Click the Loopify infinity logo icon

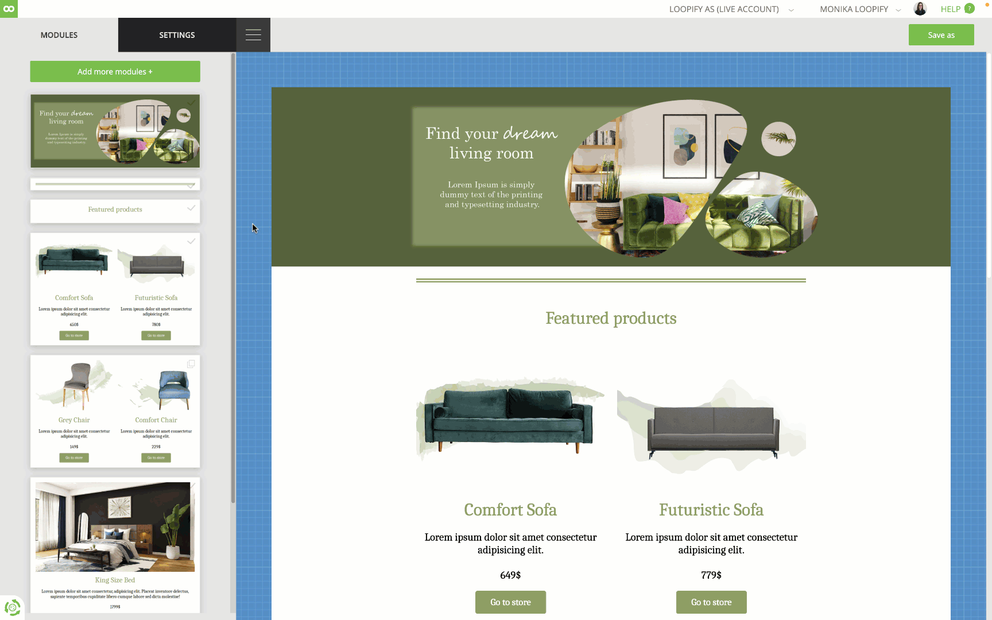point(9,9)
